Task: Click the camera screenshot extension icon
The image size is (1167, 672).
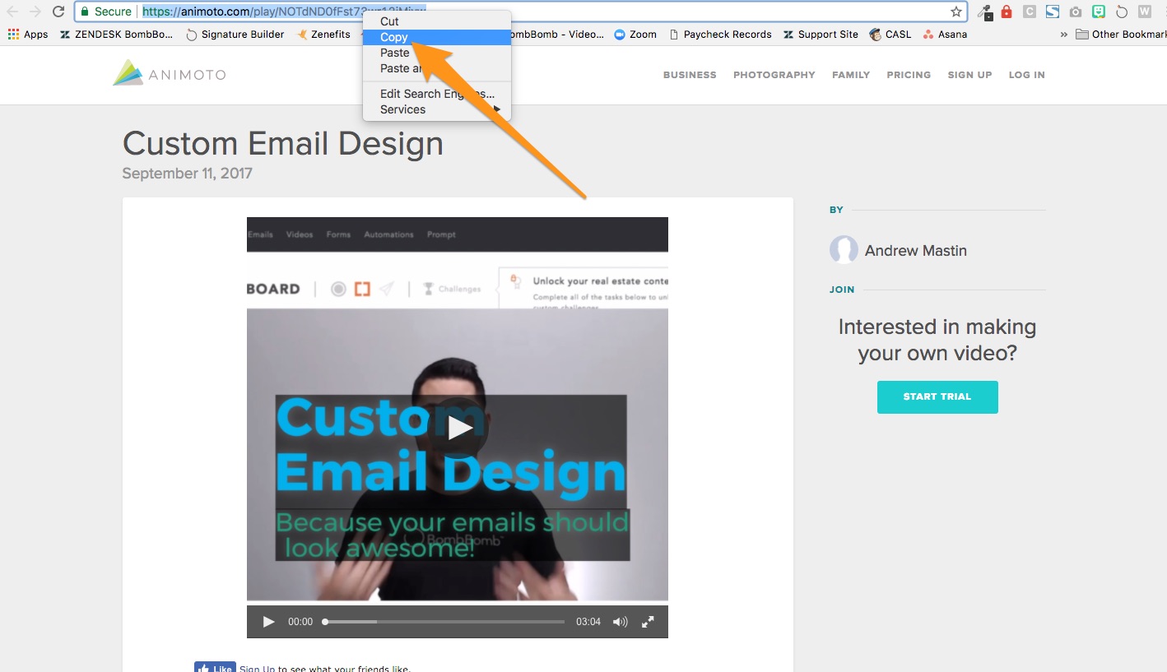Action: tap(1075, 12)
